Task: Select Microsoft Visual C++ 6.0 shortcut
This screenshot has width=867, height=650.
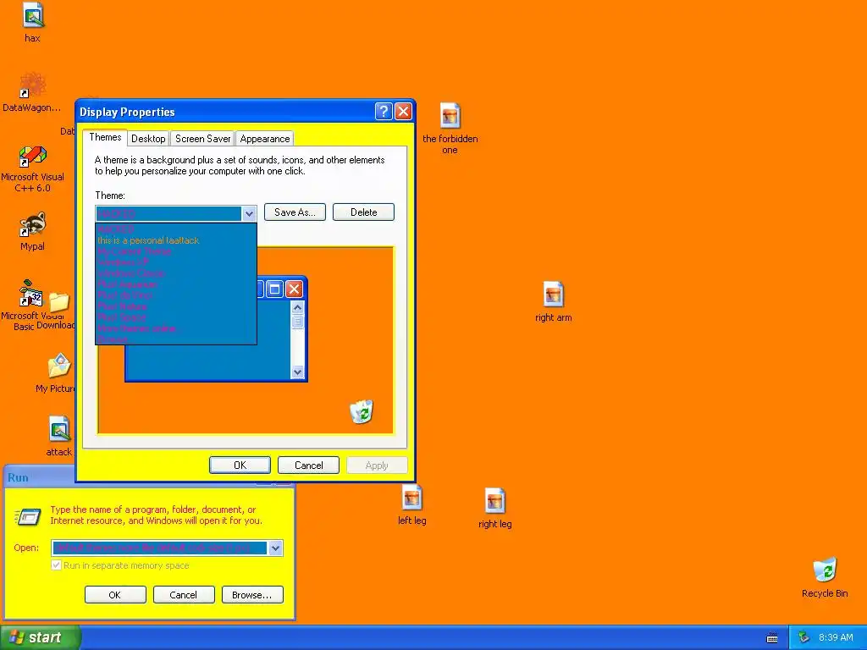Action: pyautogui.click(x=33, y=156)
